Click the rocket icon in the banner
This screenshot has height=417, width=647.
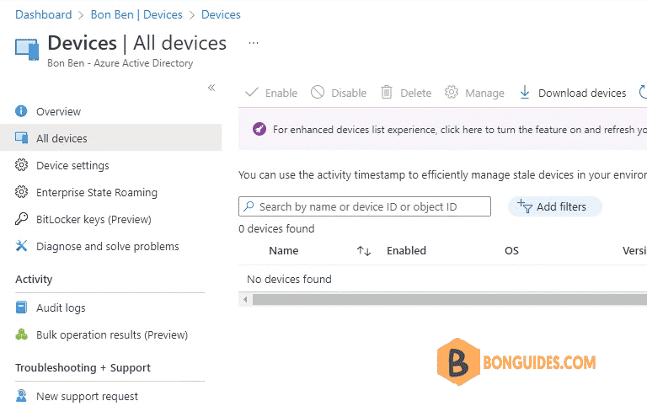point(259,129)
